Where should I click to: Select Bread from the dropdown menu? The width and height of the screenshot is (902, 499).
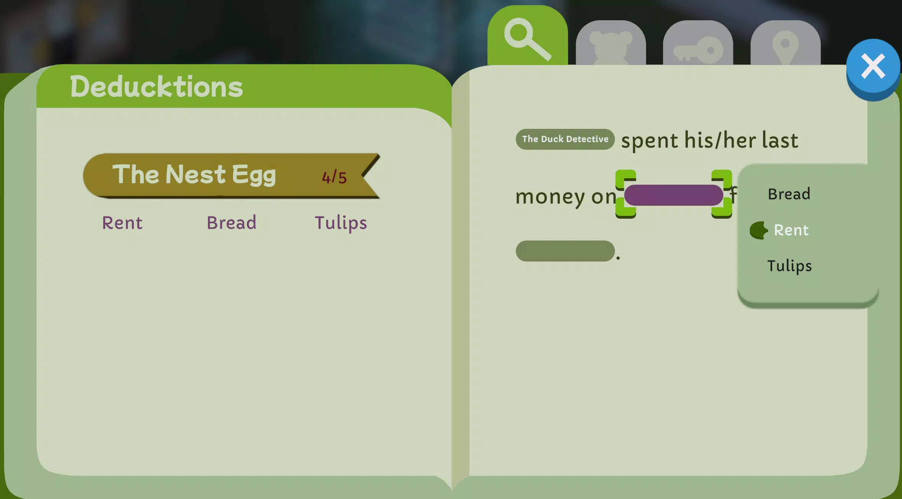(x=789, y=193)
